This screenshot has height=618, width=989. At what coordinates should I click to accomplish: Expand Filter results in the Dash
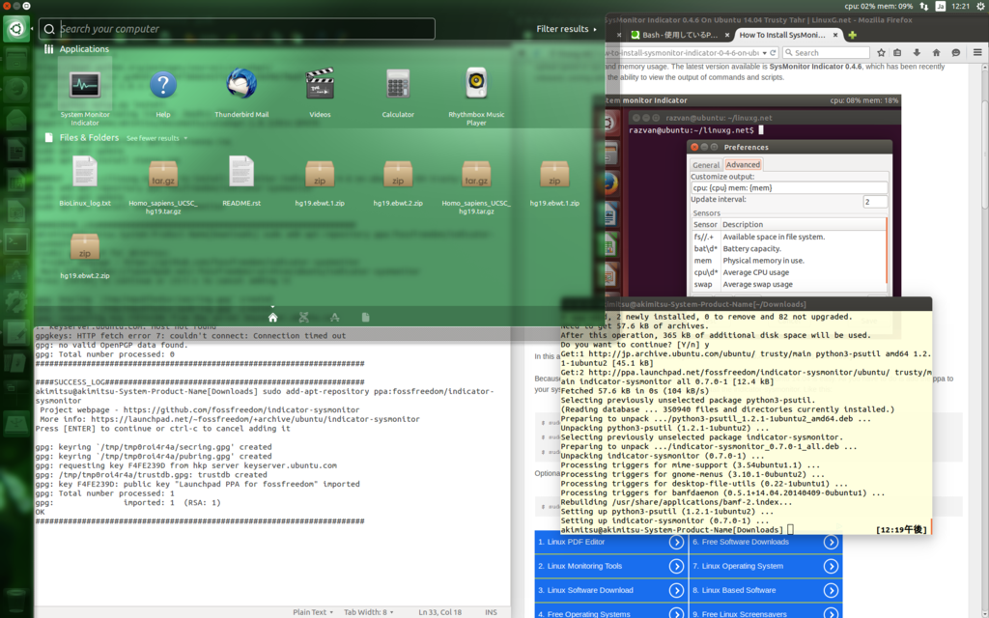[x=566, y=29]
